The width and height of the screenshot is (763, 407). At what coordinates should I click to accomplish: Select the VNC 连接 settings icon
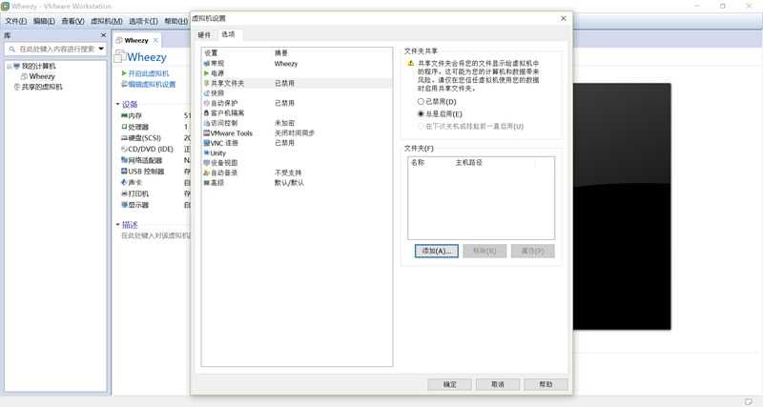tap(206, 143)
